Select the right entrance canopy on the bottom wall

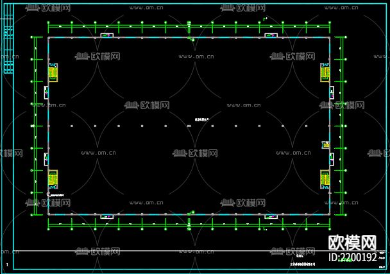pyautogui.click(x=271, y=217)
